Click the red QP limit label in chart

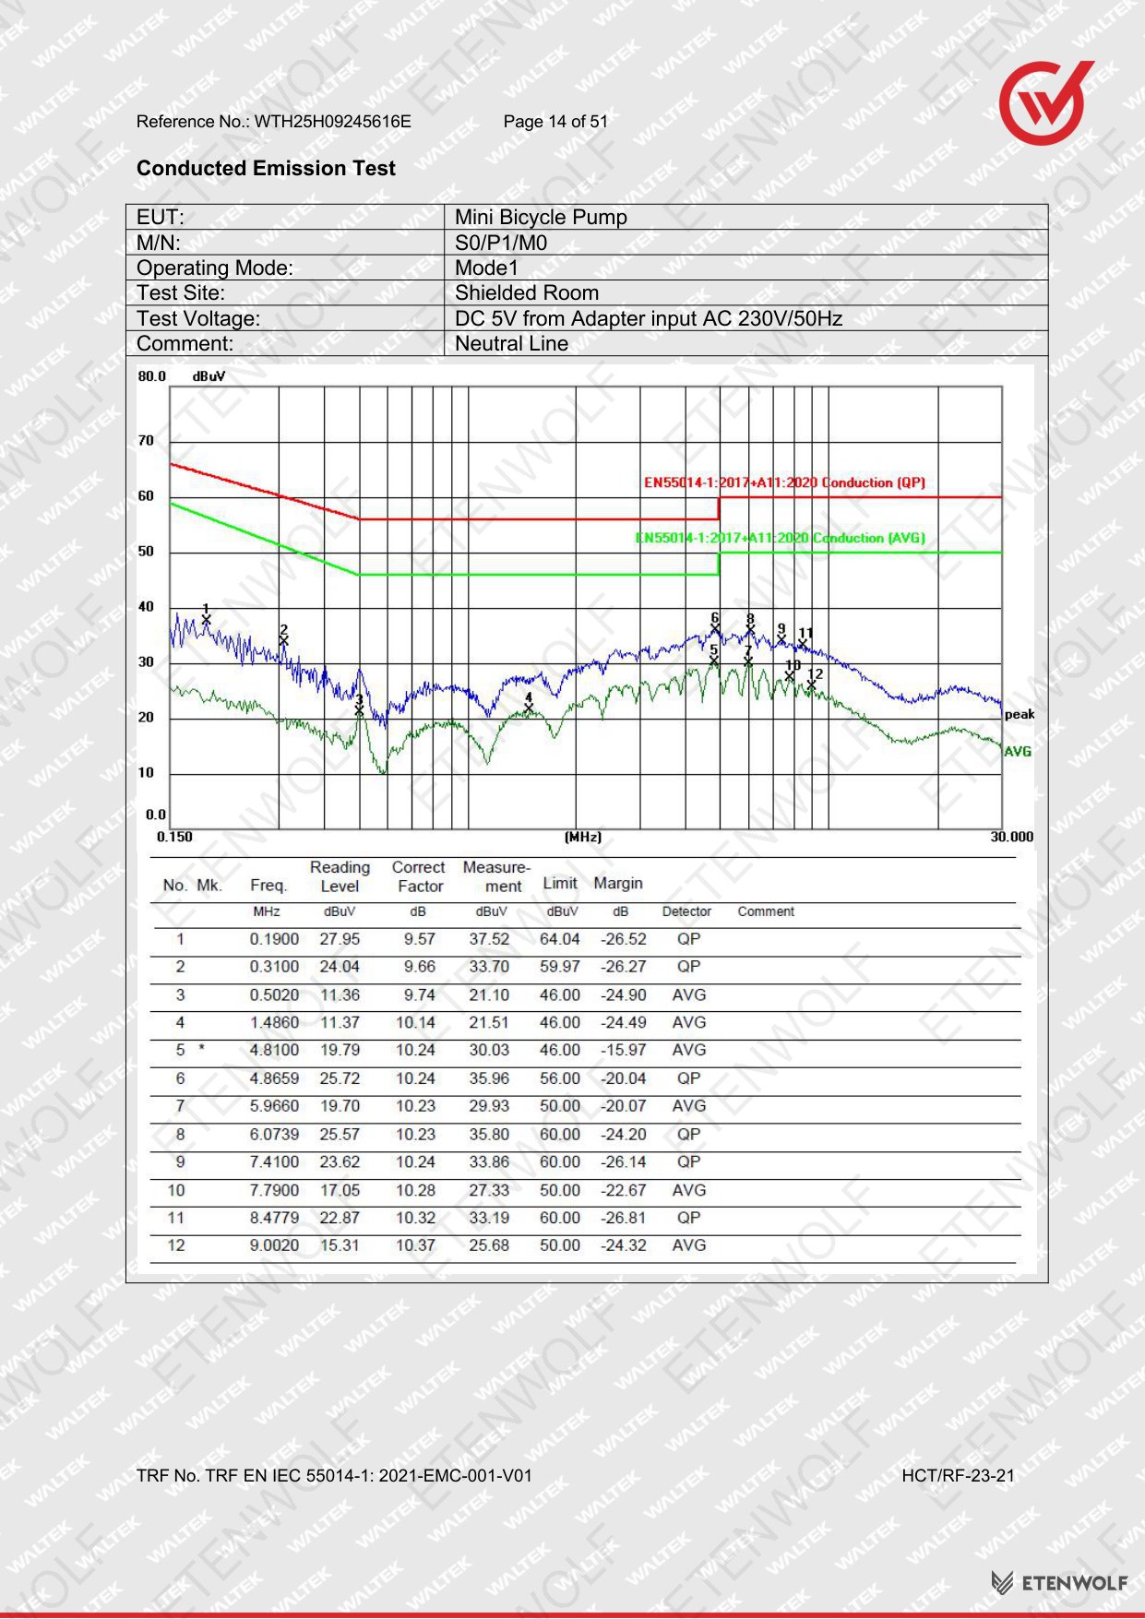[x=784, y=482]
